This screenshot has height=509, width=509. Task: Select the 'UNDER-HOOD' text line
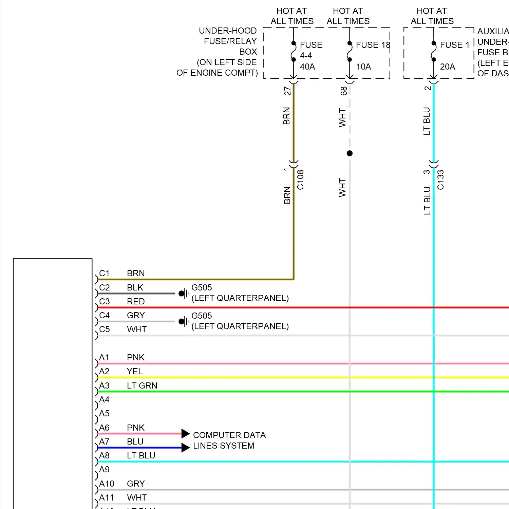(228, 31)
